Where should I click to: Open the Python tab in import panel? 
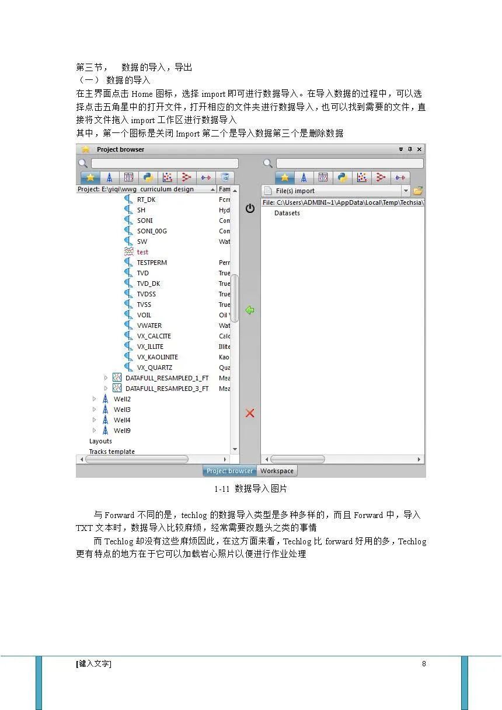(x=343, y=177)
